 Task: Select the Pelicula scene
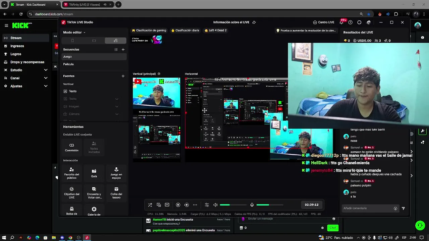coord(94,64)
